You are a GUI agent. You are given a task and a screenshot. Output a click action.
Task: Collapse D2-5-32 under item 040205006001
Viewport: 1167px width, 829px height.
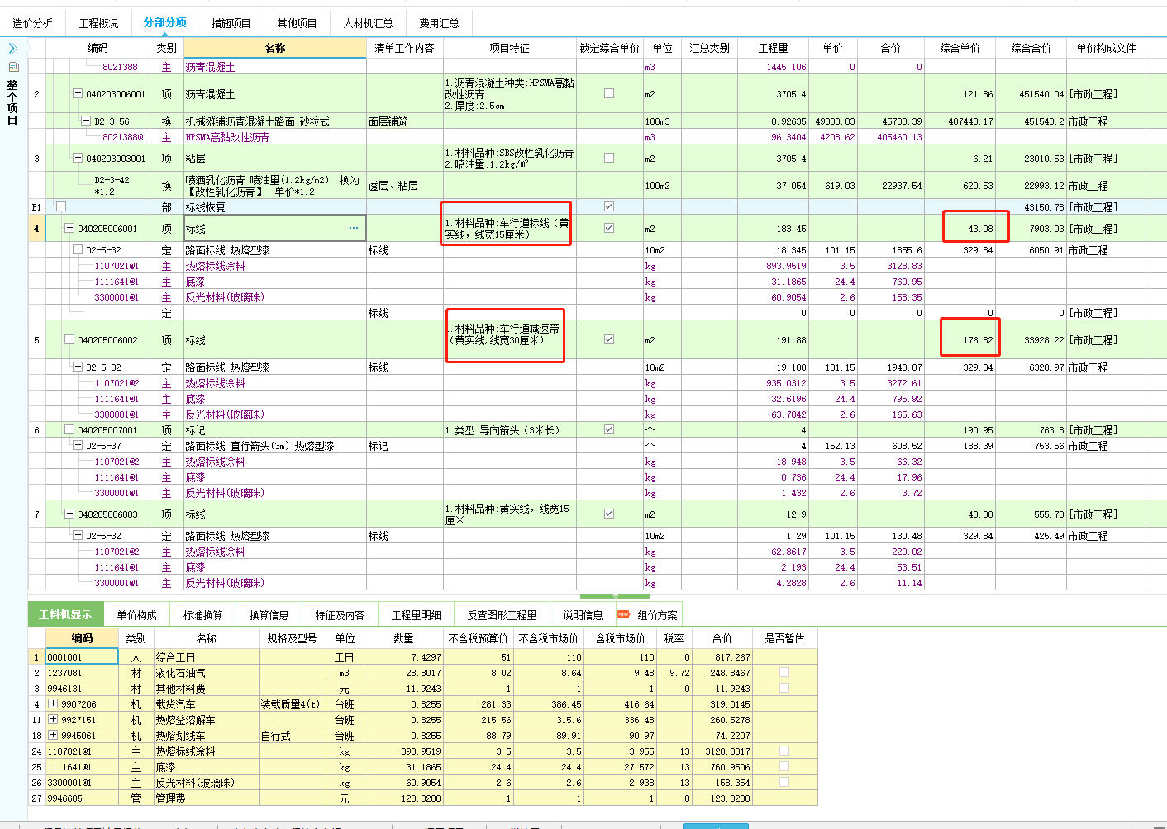click(x=78, y=250)
